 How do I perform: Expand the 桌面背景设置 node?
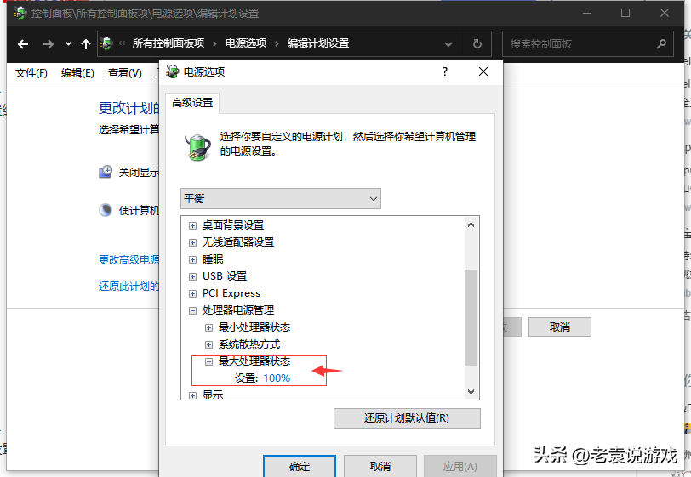pyautogui.click(x=192, y=225)
